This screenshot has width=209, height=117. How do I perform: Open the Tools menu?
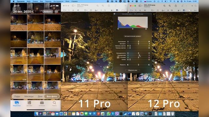58,1
